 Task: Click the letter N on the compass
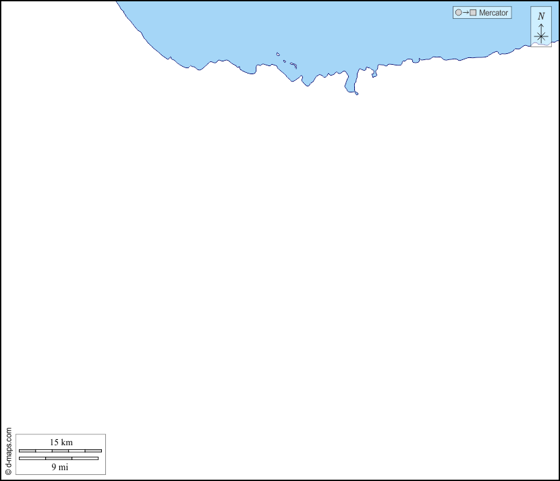540,16
